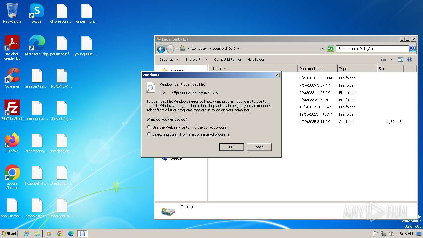Select program from installed programs option
Image resolution: width=423 pixels, height=238 pixels.
point(188,134)
